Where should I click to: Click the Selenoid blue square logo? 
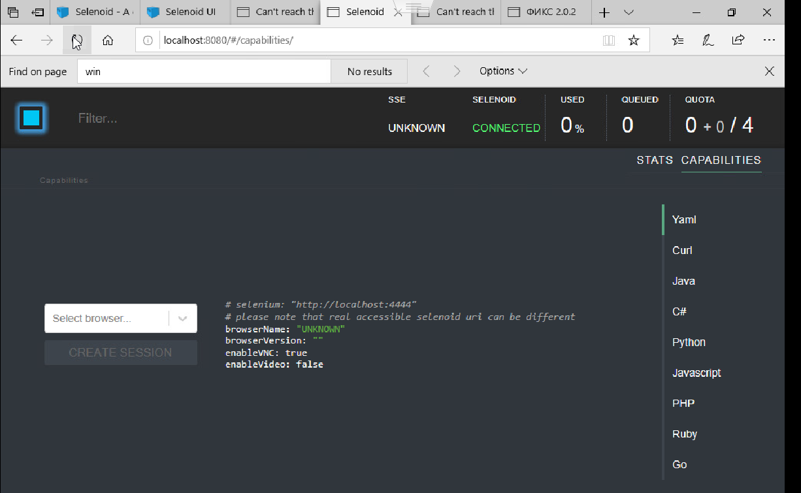tap(31, 118)
